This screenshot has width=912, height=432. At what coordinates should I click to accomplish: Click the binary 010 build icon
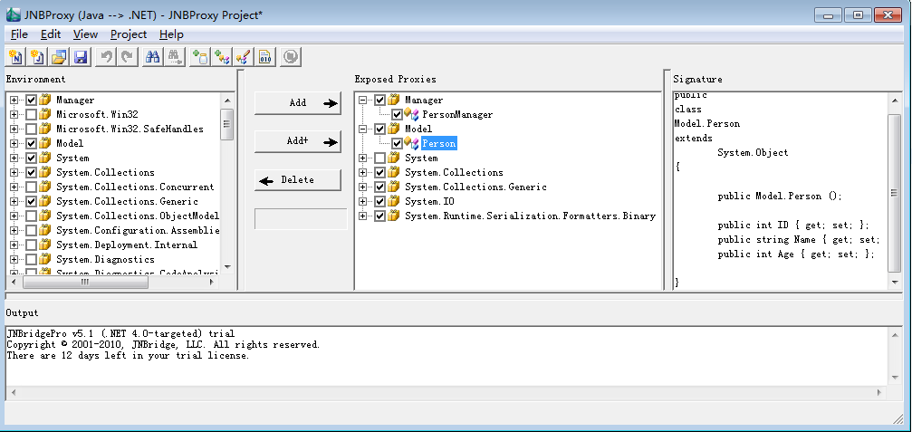tap(265, 57)
